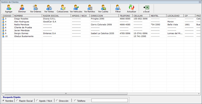This screenshot has width=202, height=104.
Task: Click the Eliminar client icon
Action: pyautogui.click(x=22, y=7)
